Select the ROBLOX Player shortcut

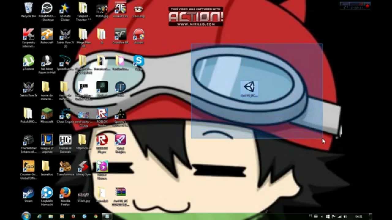point(102,144)
